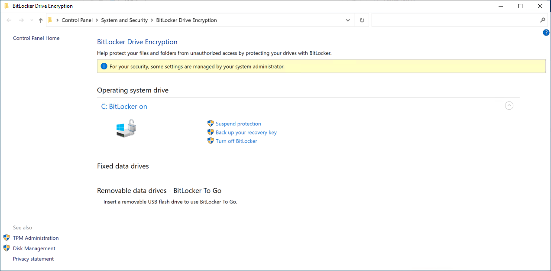Click the shield icon beside Turn off BitLocker
Screen dimensions: 551x271
coord(211,141)
